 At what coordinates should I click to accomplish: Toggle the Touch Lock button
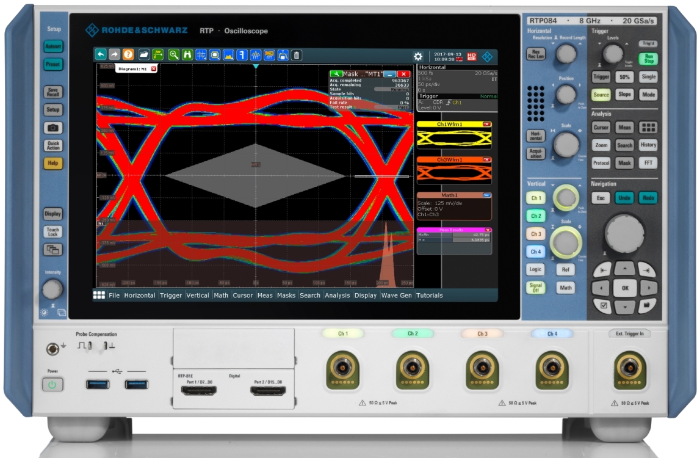coord(52,232)
